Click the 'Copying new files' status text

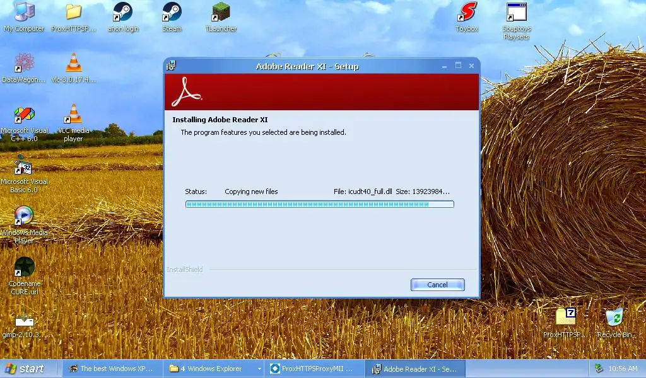tap(251, 192)
